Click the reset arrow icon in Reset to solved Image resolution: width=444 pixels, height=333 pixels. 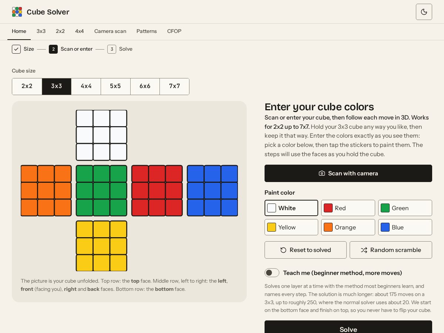point(283,250)
